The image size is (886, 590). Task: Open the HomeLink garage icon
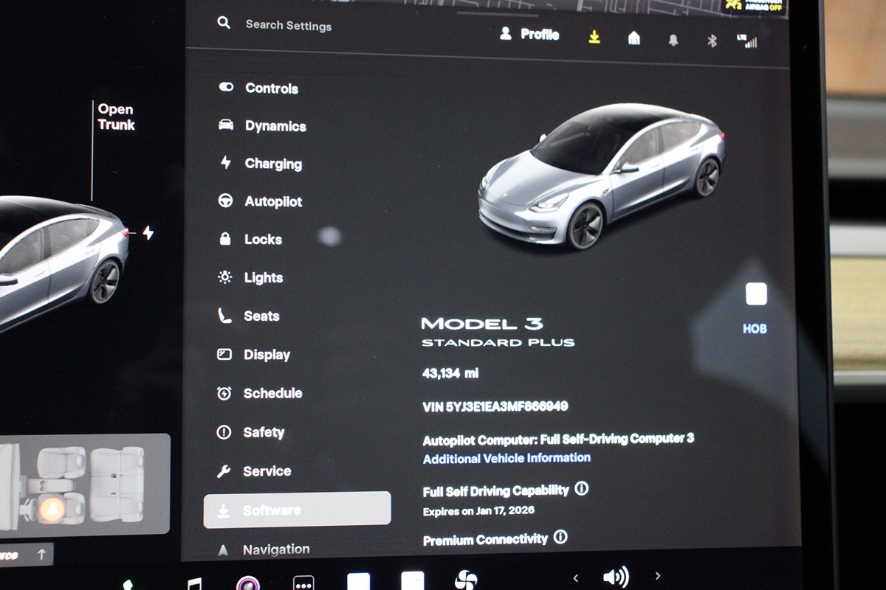click(633, 38)
